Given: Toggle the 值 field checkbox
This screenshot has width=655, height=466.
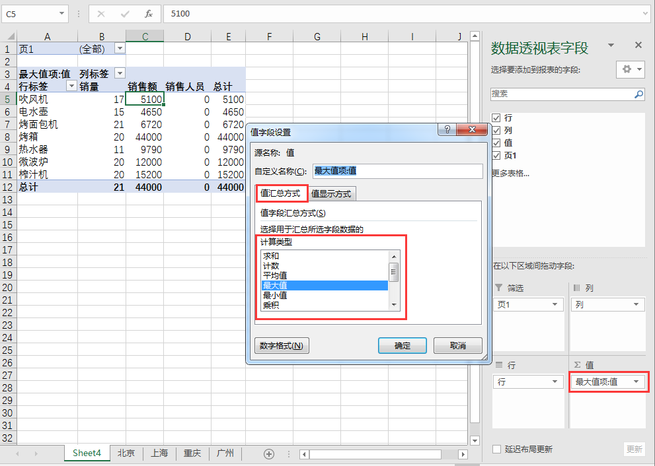Looking at the screenshot, I should [496, 143].
